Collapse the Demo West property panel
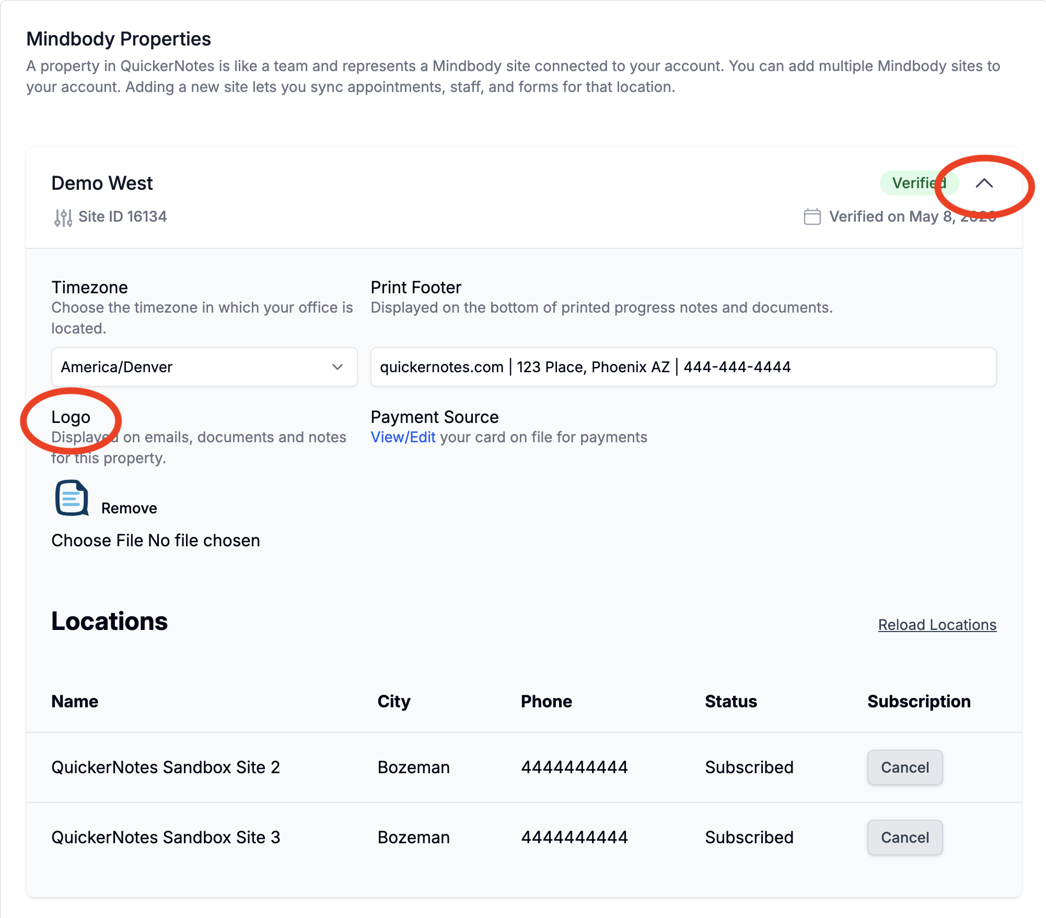This screenshot has height=918, width=1046. (x=984, y=183)
